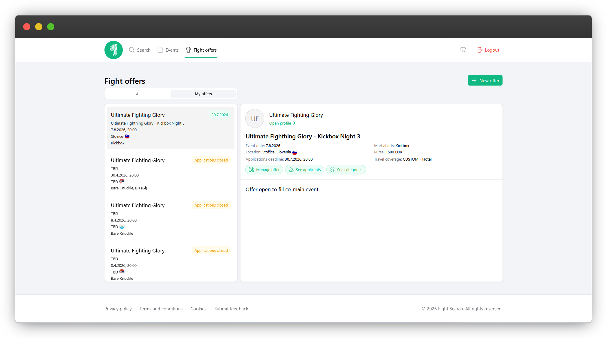The height and width of the screenshot is (338, 607).
Task: Open the Search page
Action: [140, 50]
